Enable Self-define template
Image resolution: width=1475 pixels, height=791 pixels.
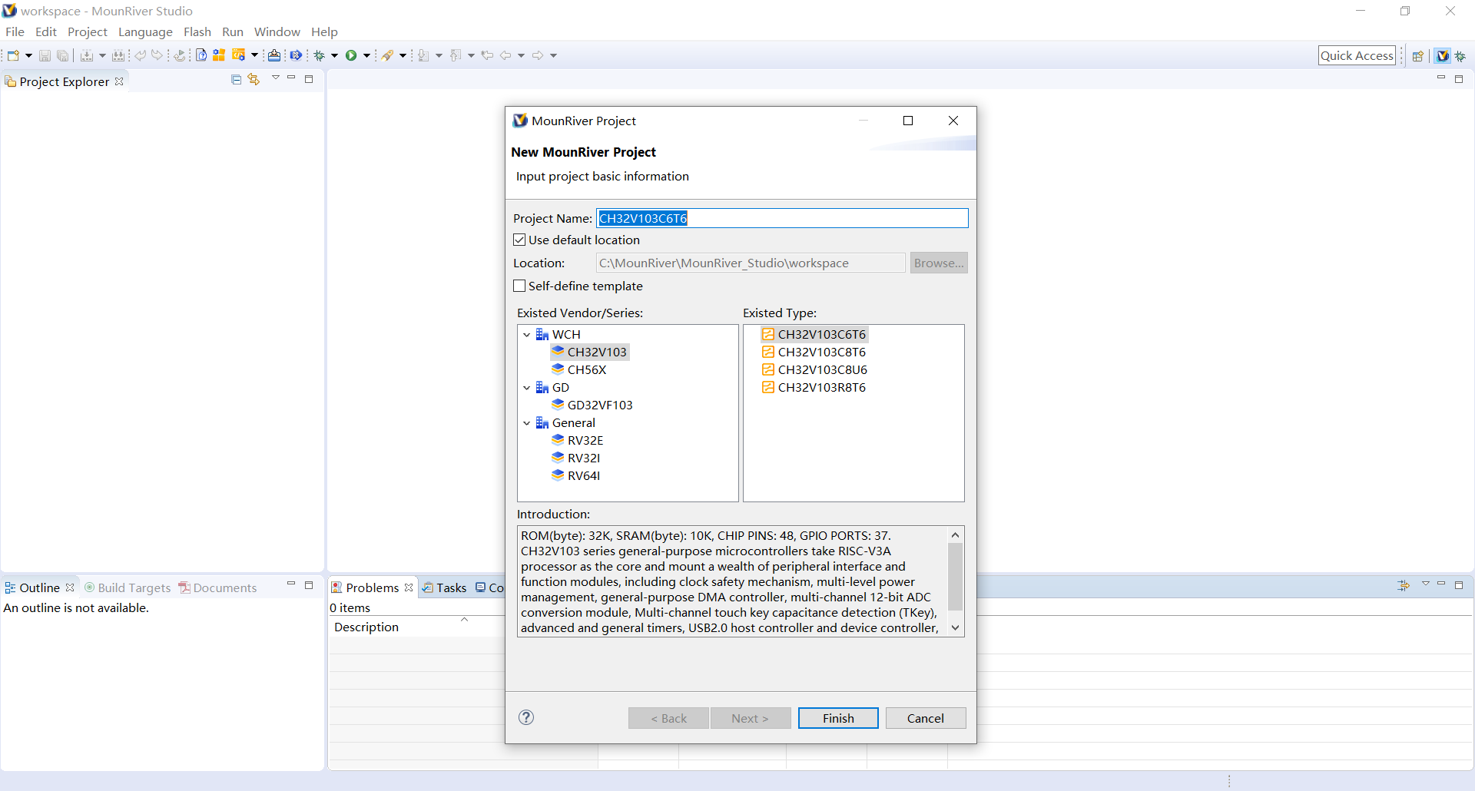[519, 285]
